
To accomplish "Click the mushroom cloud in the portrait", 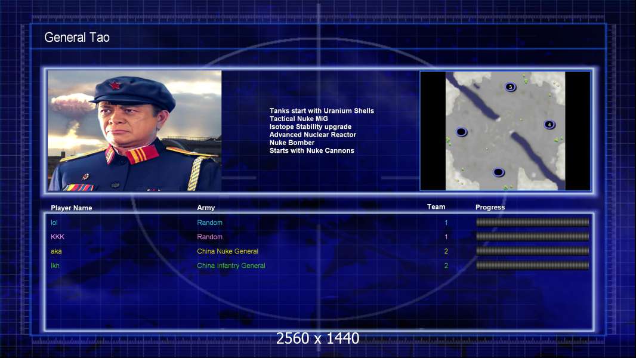I will 72,103.
